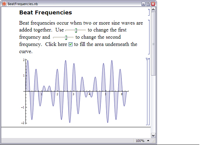
Task: Uncheck the fill area under curve checkbox
Action: click(71, 44)
